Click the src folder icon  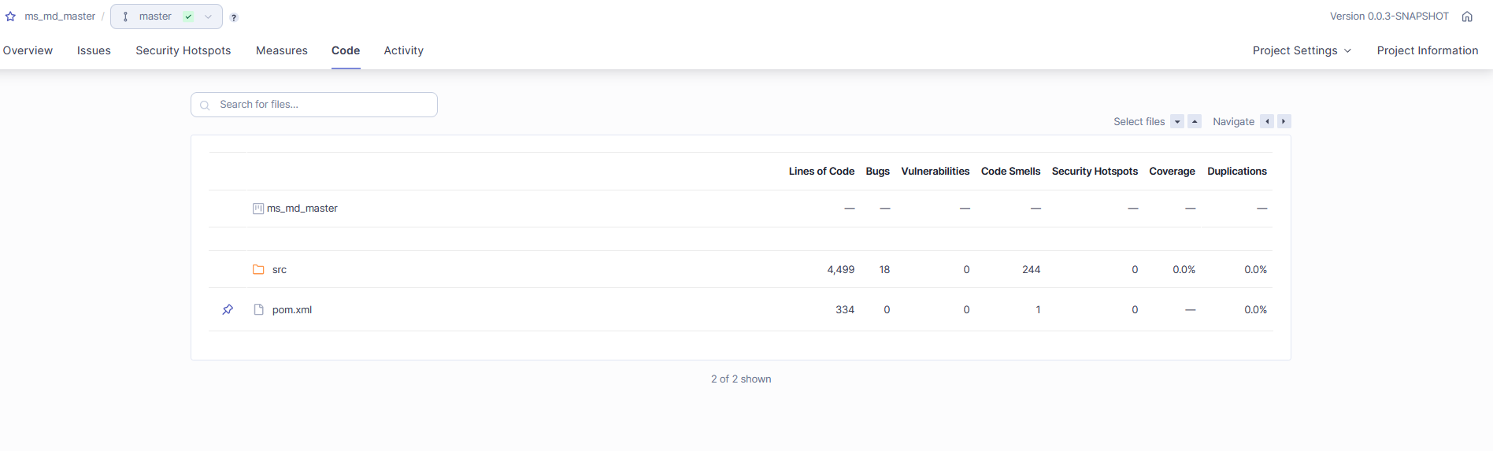(258, 269)
